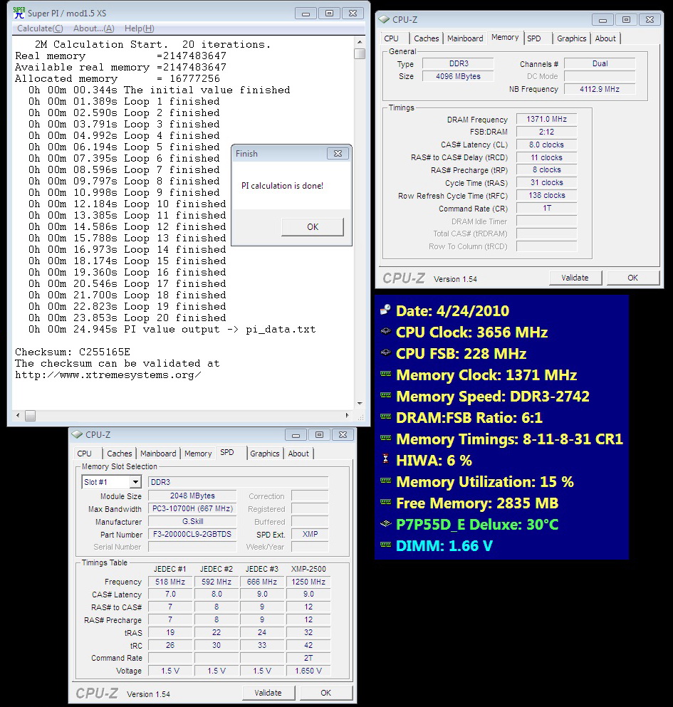Switch to Memory tab in lower CPU-Z window

[x=198, y=454]
